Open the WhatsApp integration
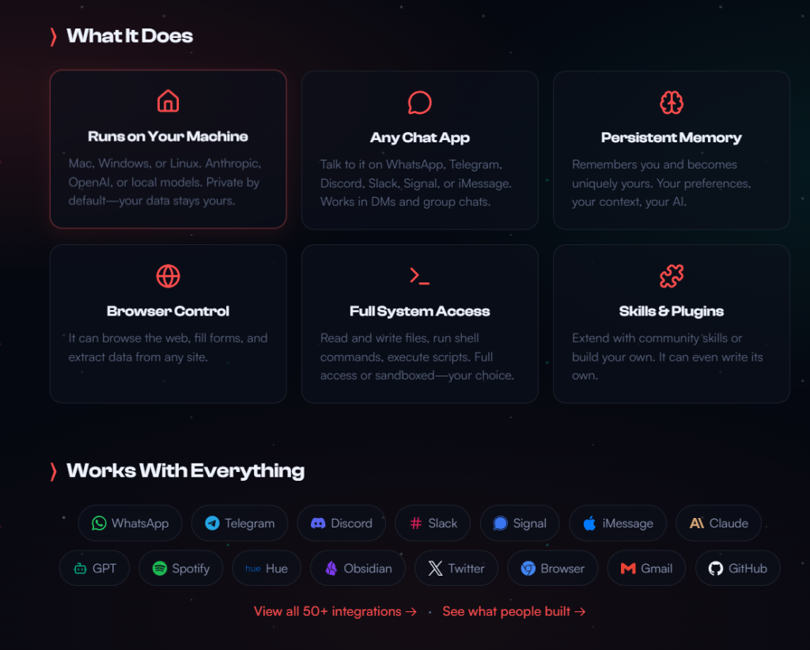810x650 pixels. pos(130,523)
